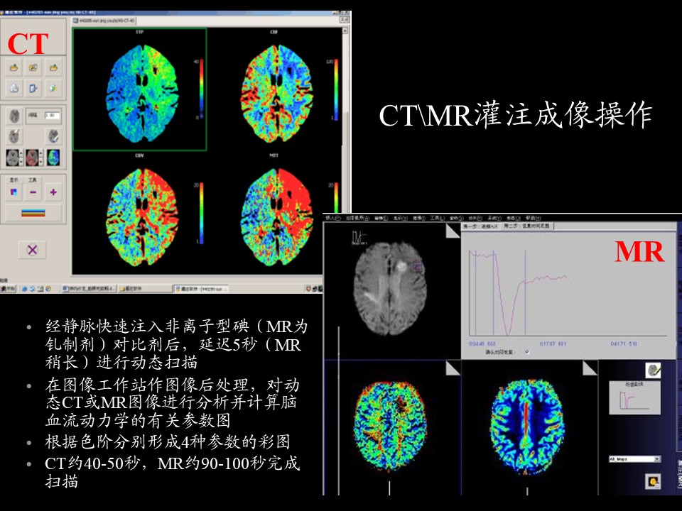Open the fourth menu in MR menu bar

point(400,218)
